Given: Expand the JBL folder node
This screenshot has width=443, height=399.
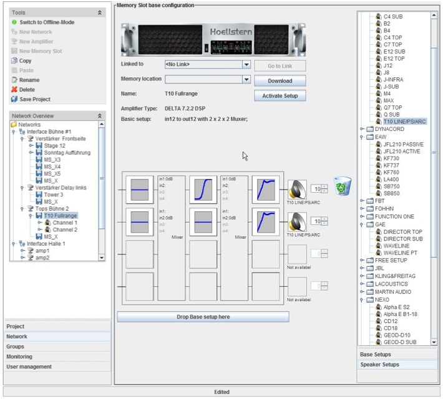Looking at the screenshot, I should (x=362, y=268).
